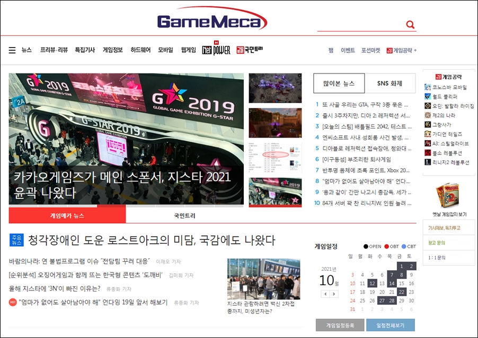The image size is (478, 338).
Task: Select the second slider thumbnail
Action: 275,123
